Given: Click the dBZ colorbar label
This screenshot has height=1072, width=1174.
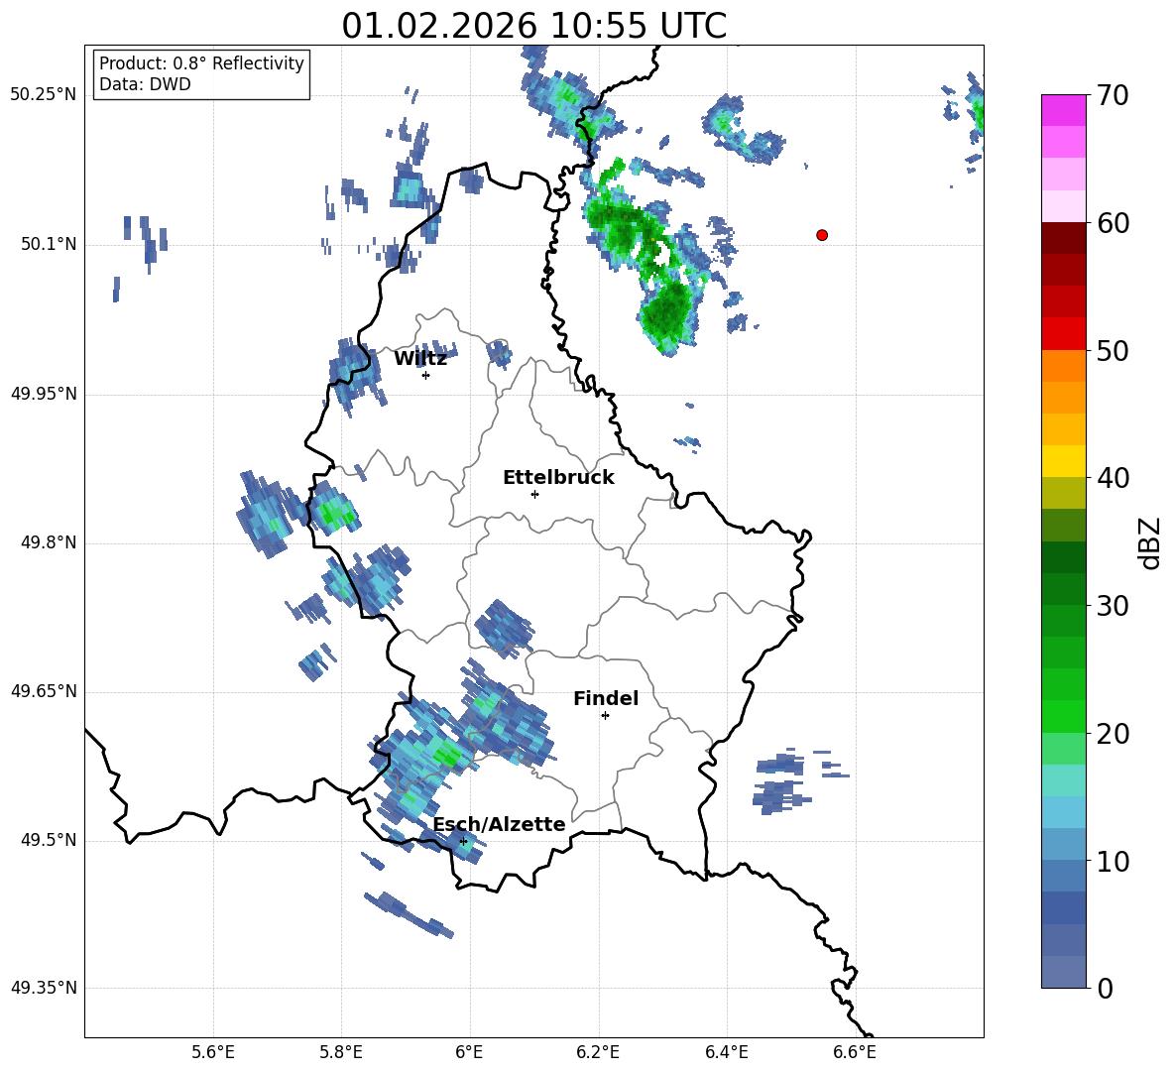Looking at the screenshot, I should coord(1151,542).
